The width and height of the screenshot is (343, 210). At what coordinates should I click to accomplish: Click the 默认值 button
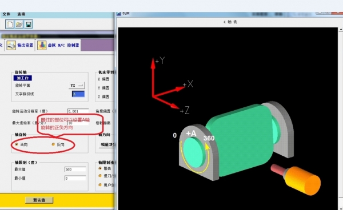pos(39,200)
